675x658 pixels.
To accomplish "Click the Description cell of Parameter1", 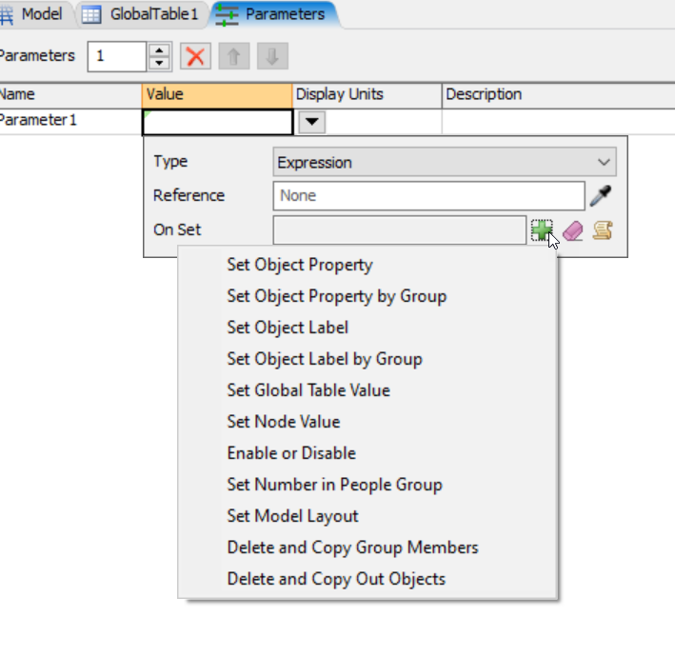I will [558, 122].
